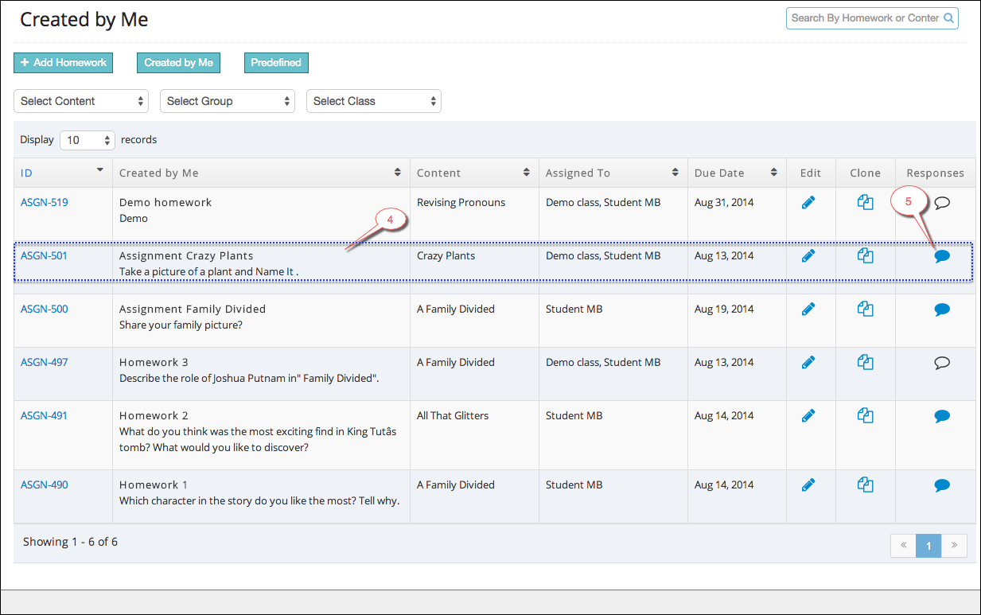Click 'Showing 1 - 6 of 6' status text

coord(70,542)
